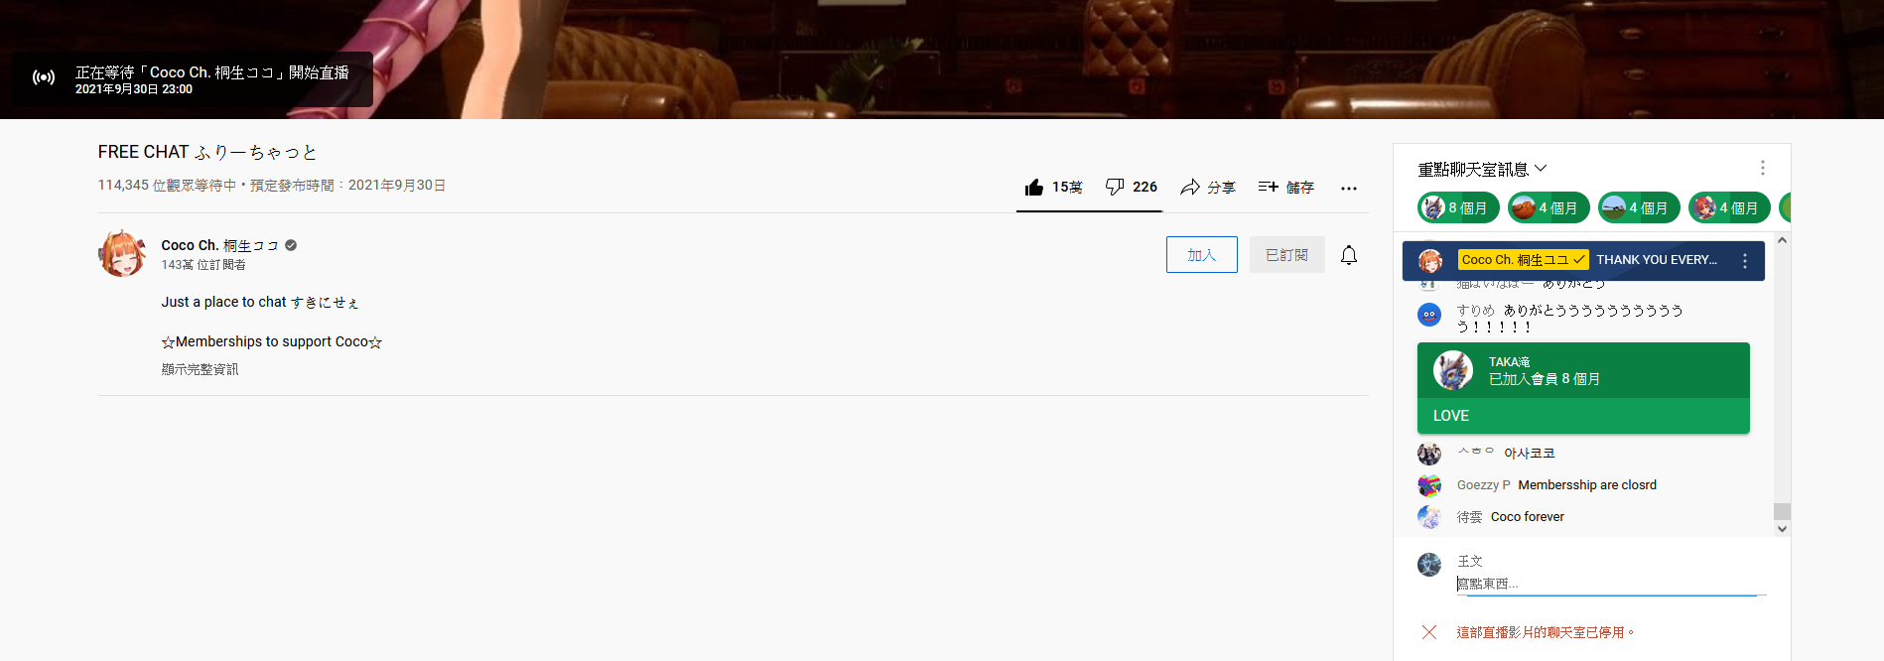1884x661 pixels.
Task: Select the 8-month member chip in ticker
Action: coord(1458,207)
